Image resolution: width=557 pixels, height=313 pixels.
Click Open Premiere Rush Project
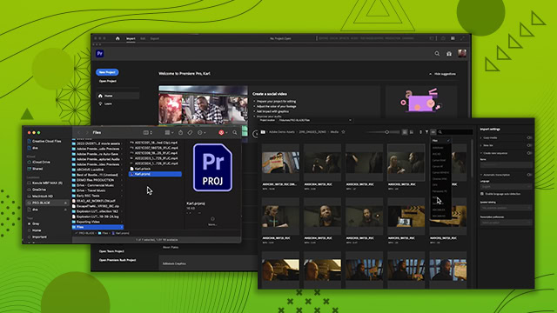(117, 260)
